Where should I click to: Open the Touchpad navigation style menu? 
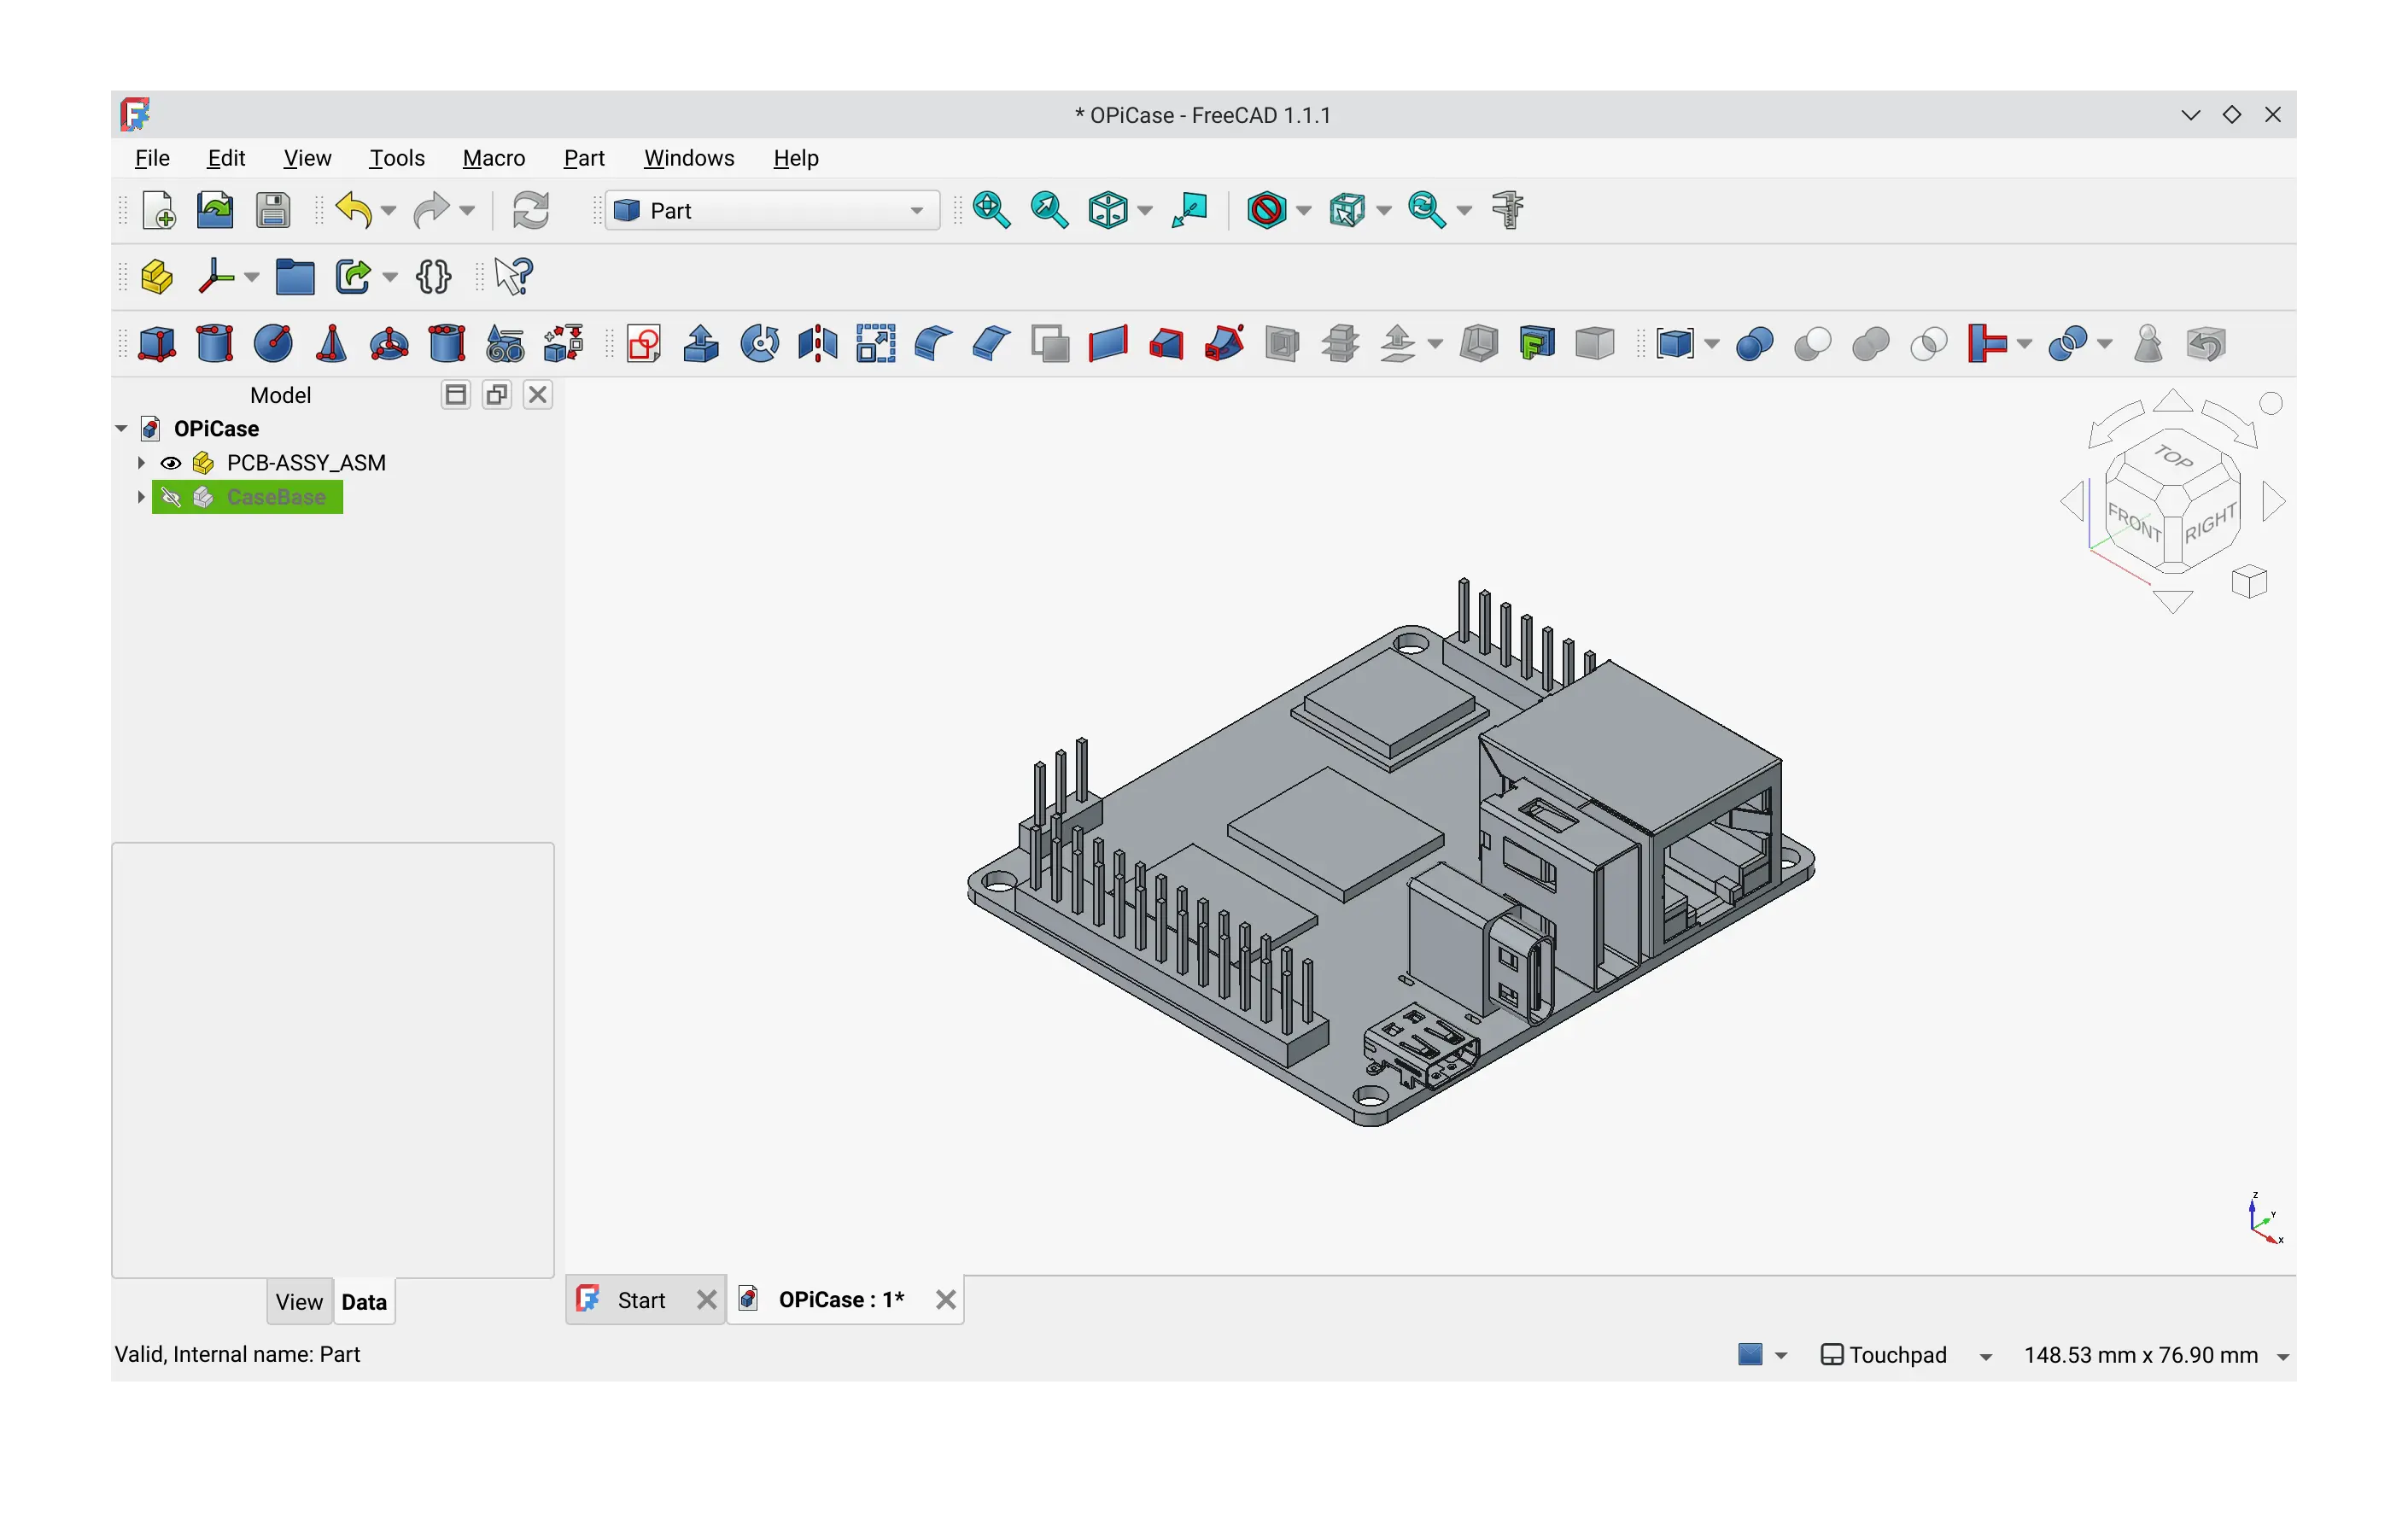click(1906, 1355)
